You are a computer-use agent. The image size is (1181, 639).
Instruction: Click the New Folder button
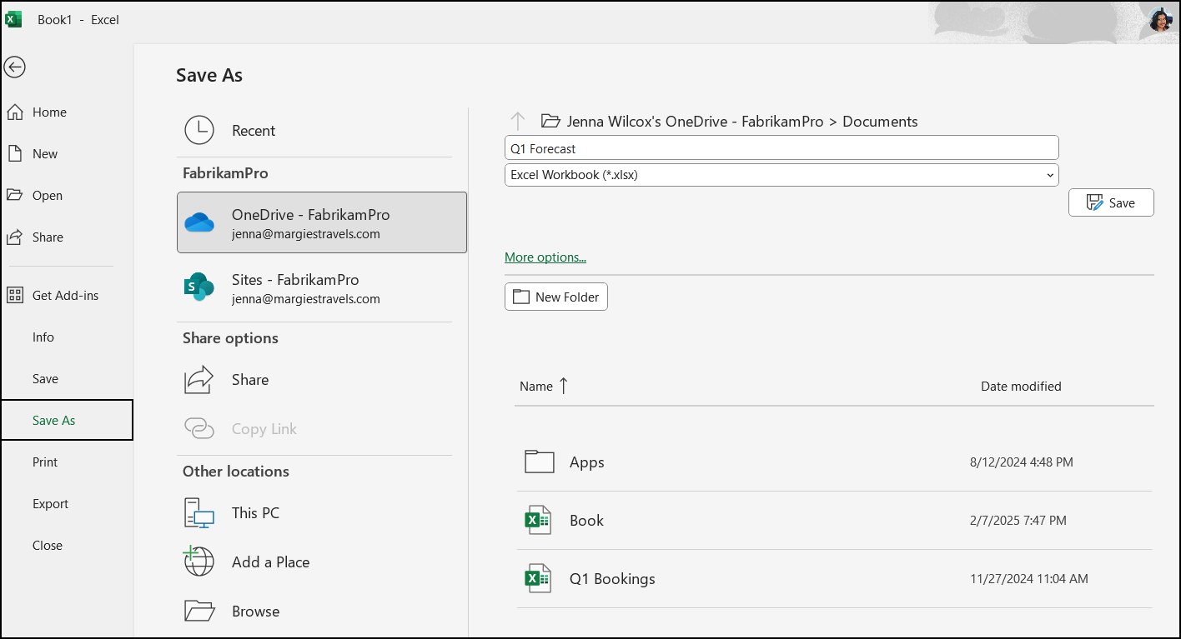point(555,296)
